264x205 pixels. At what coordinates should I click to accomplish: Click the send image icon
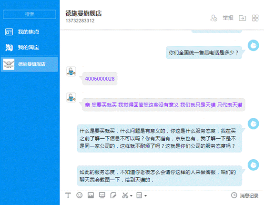tap(91, 195)
